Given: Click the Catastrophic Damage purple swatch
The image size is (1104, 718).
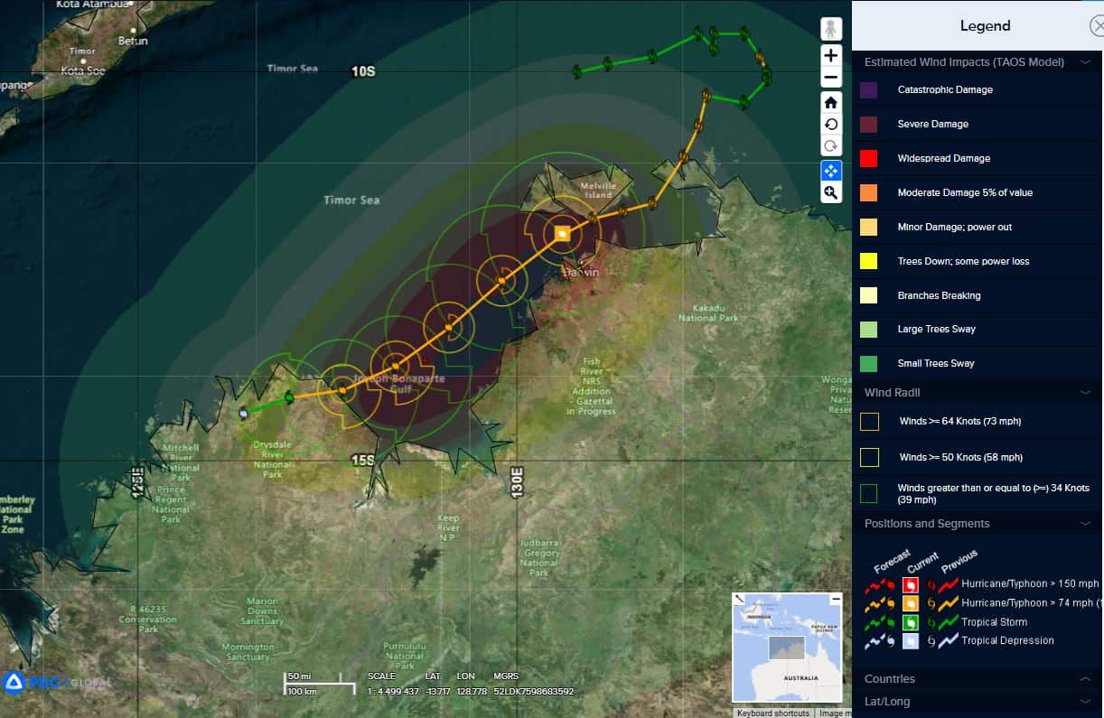Looking at the screenshot, I should click(869, 90).
